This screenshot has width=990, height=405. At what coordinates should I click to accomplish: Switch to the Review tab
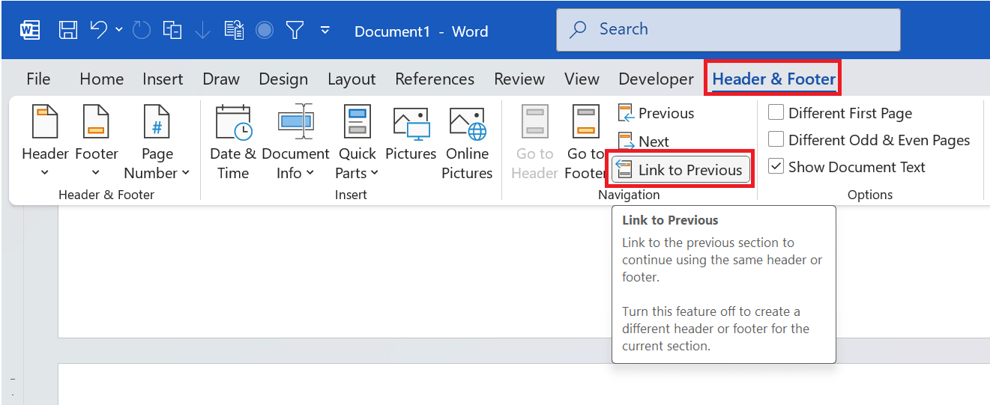[x=519, y=79]
